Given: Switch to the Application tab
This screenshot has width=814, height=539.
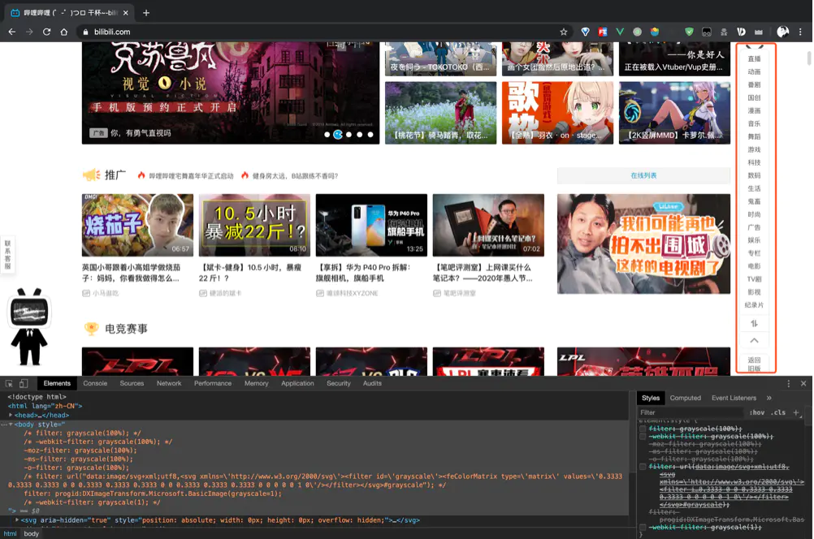Looking at the screenshot, I should tap(297, 383).
